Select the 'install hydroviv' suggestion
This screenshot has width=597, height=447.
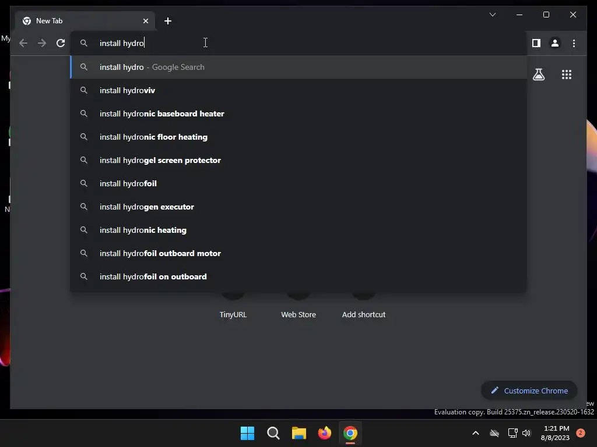coord(298,90)
